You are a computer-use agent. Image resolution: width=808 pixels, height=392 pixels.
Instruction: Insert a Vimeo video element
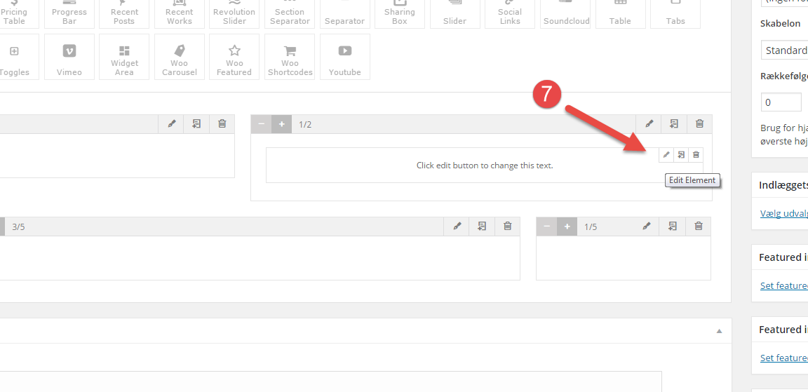(x=69, y=57)
